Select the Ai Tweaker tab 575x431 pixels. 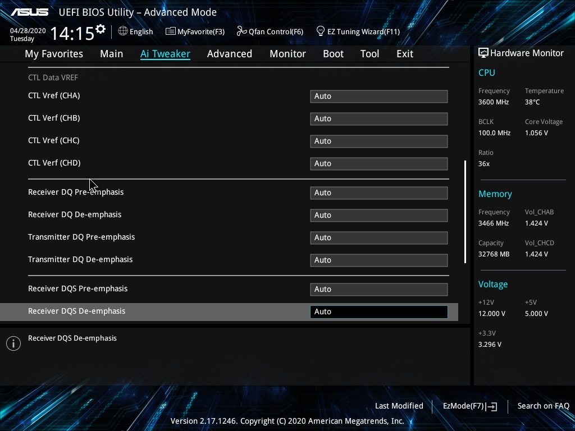coord(165,54)
